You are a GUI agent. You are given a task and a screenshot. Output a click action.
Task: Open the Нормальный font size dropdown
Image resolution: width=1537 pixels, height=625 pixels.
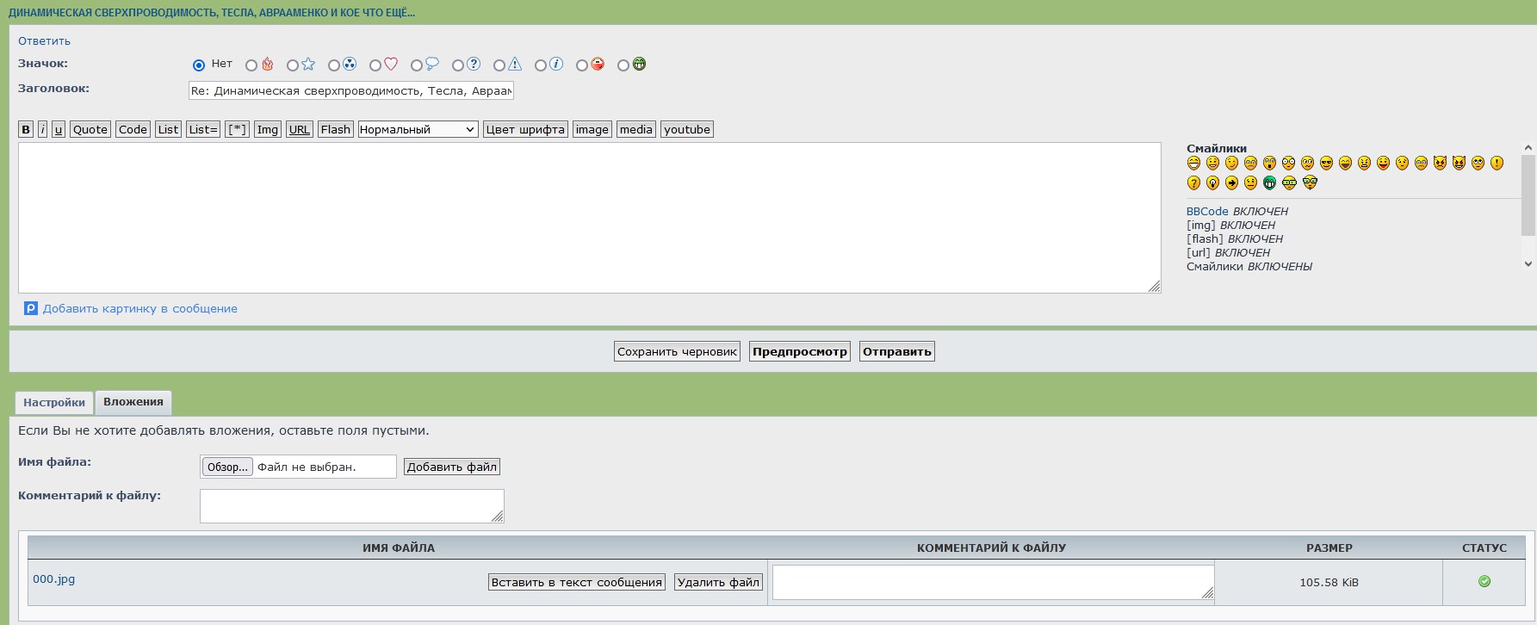(418, 129)
